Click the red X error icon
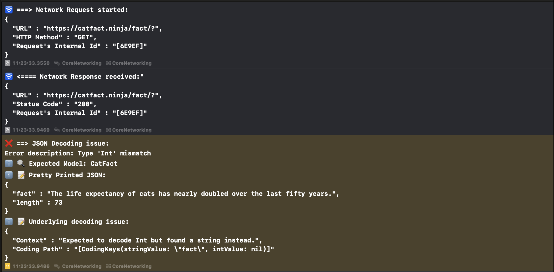 pyautogui.click(x=9, y=143)
